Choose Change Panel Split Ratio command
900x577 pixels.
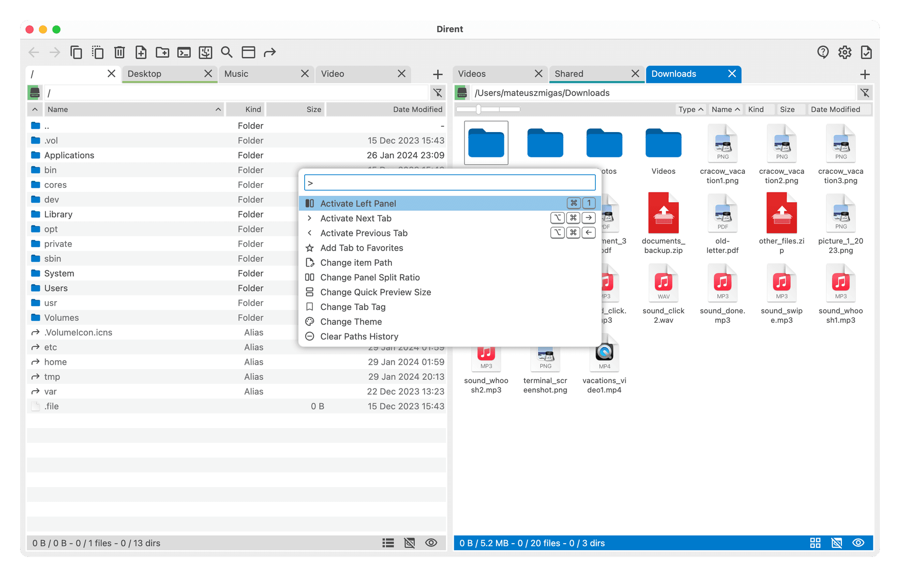tap(450, 277)
